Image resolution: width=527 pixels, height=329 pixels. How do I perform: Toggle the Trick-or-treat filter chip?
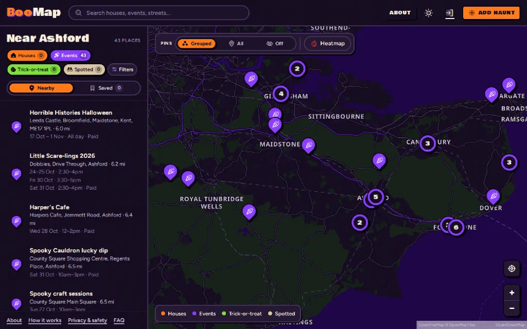pos(33,69)
